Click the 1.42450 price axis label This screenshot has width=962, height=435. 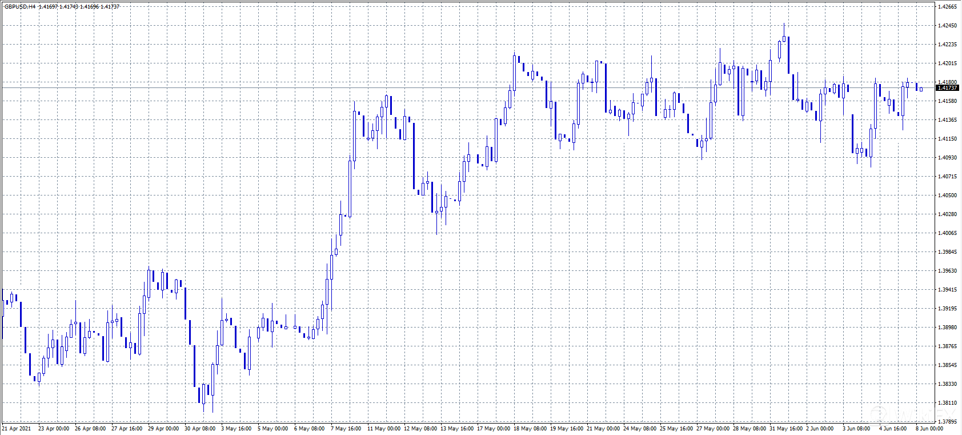(947, 26)
